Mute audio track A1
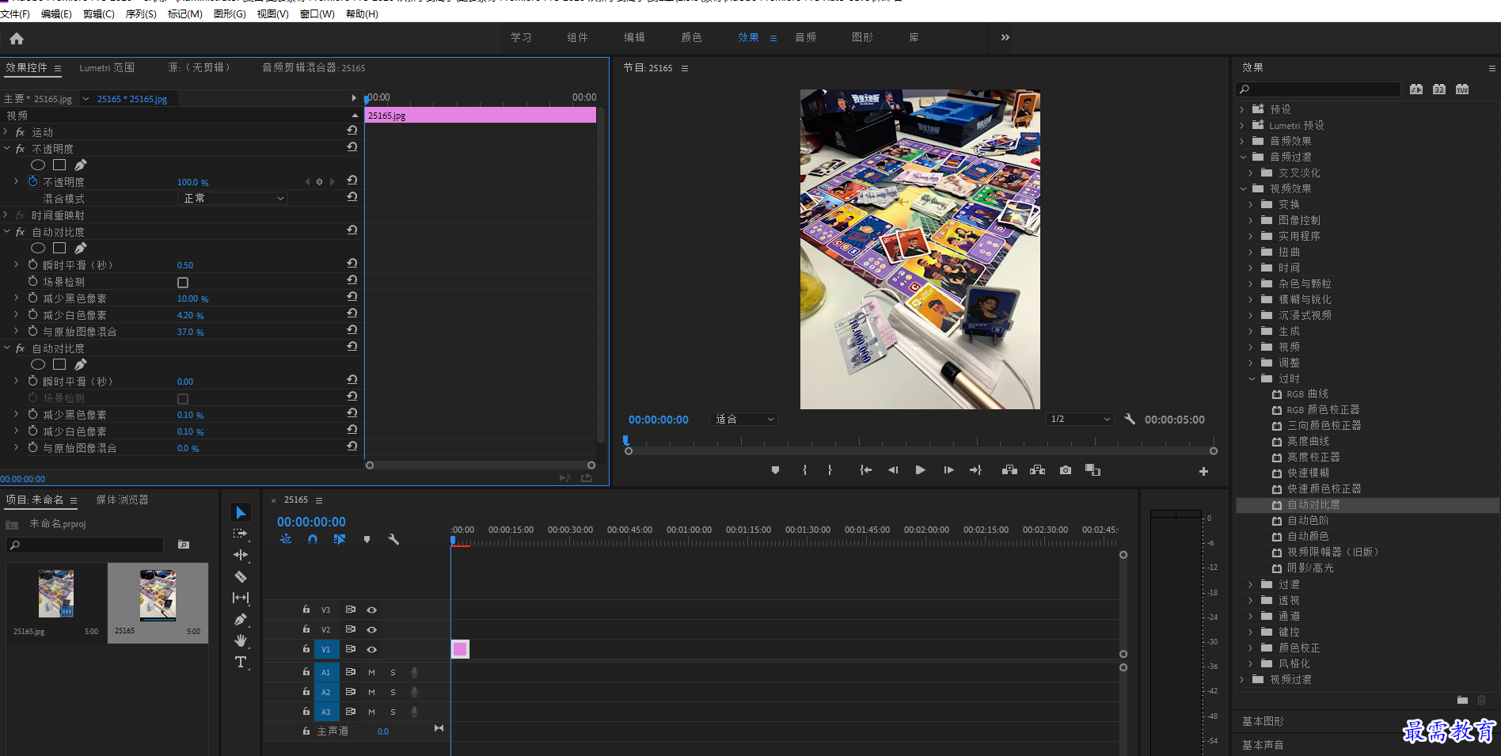Screen dimensions: 1501x756 (371, 672)
